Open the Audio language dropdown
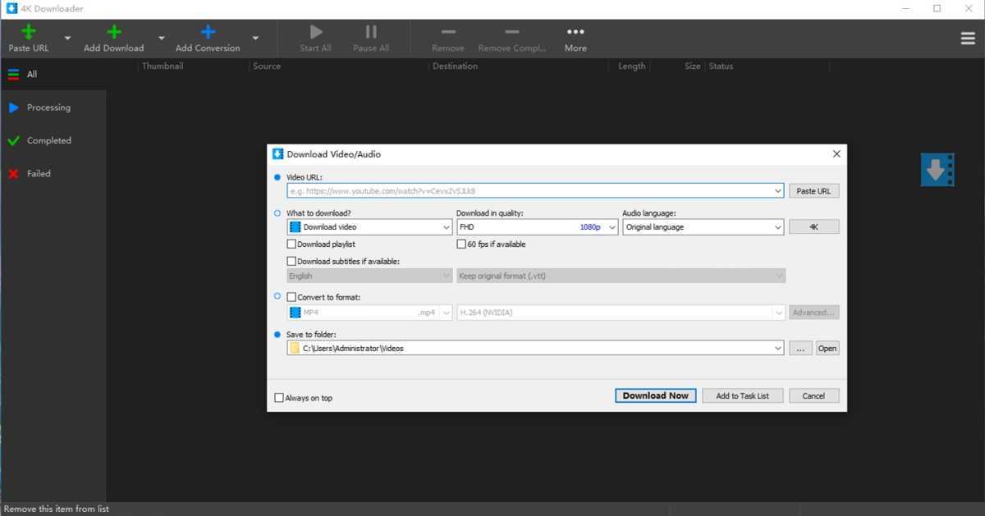The width and height of the screenshot is (985, 516). [x=776, y=226]
